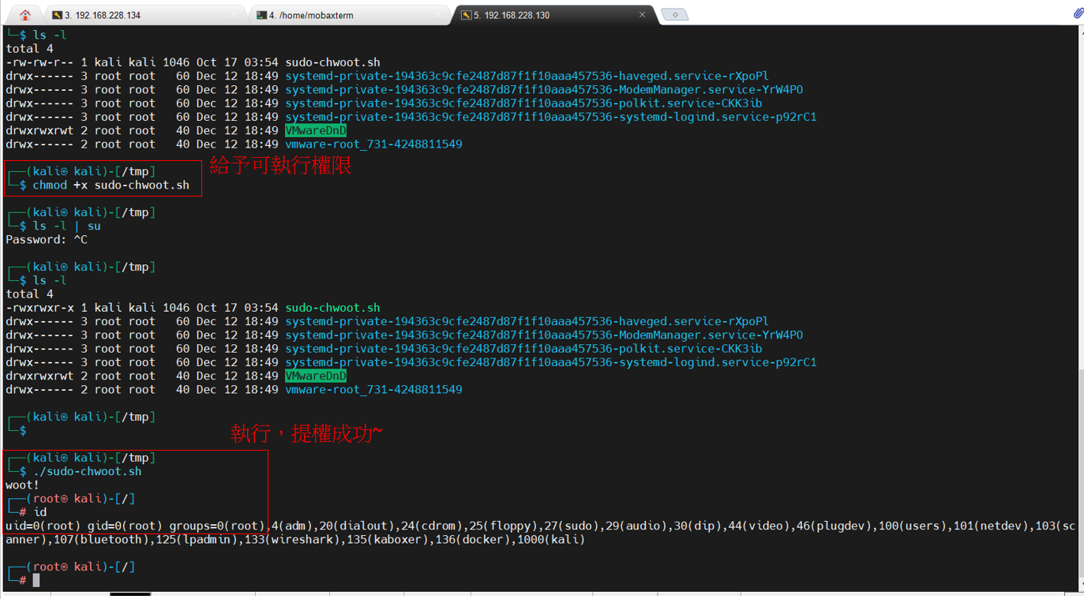This screenshot has width=1084, height=599.
Task: Open the MobaXterm home tab
Action: point(25,14)
